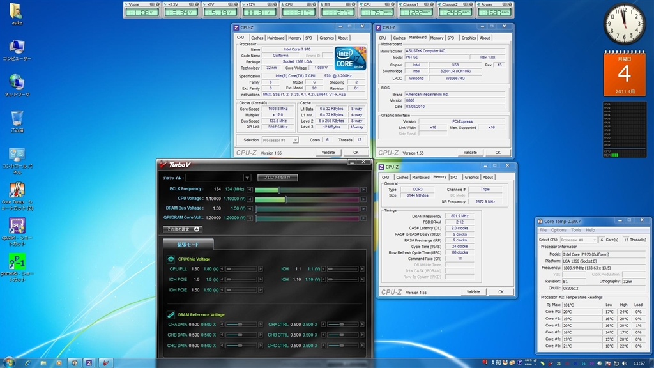Screen dimensions: 654x368
Task: Click OK in the CPU-Z Memory window
Action: [x=501, y=292]
